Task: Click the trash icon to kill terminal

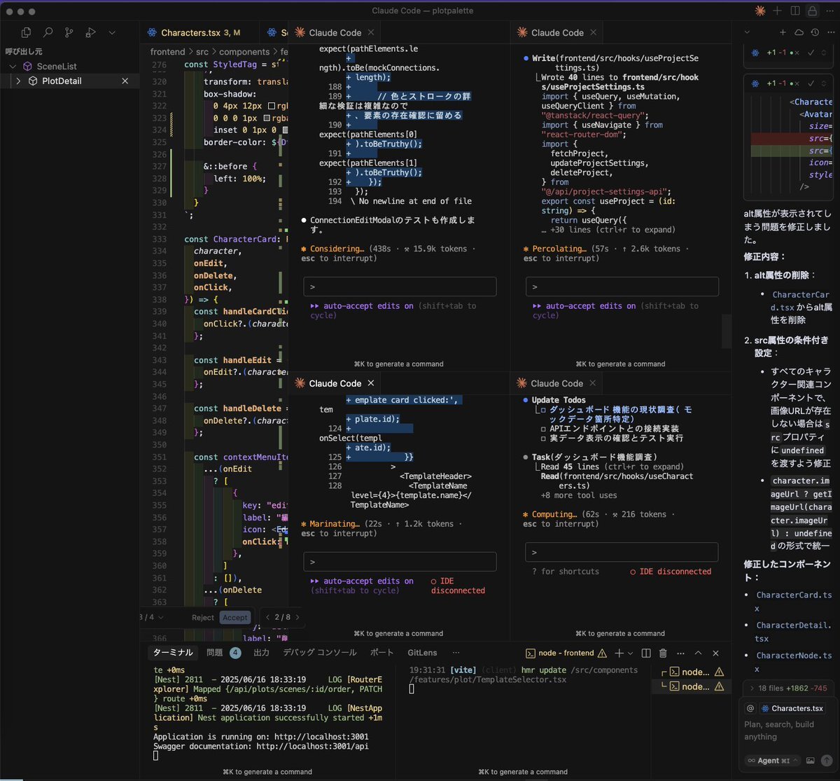Action: coord(663,653)
